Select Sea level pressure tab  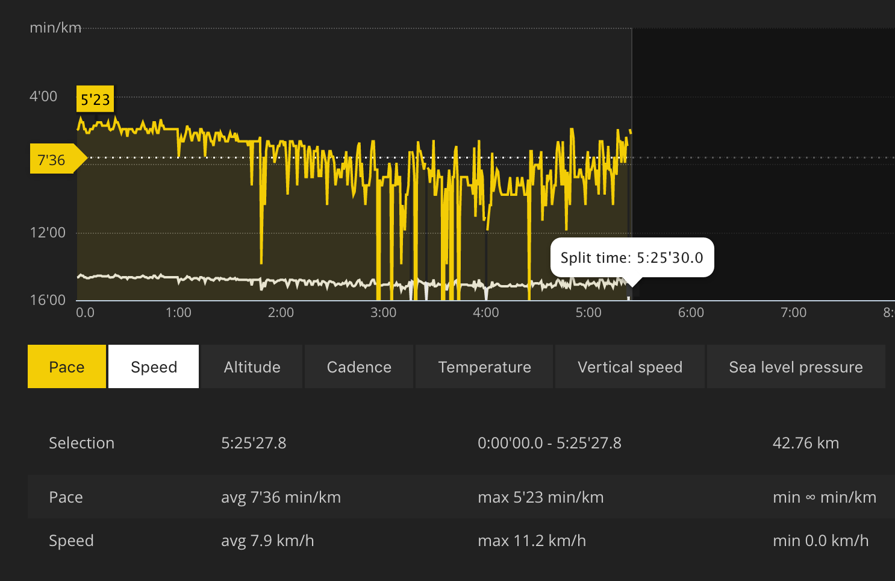coord(796,366)
